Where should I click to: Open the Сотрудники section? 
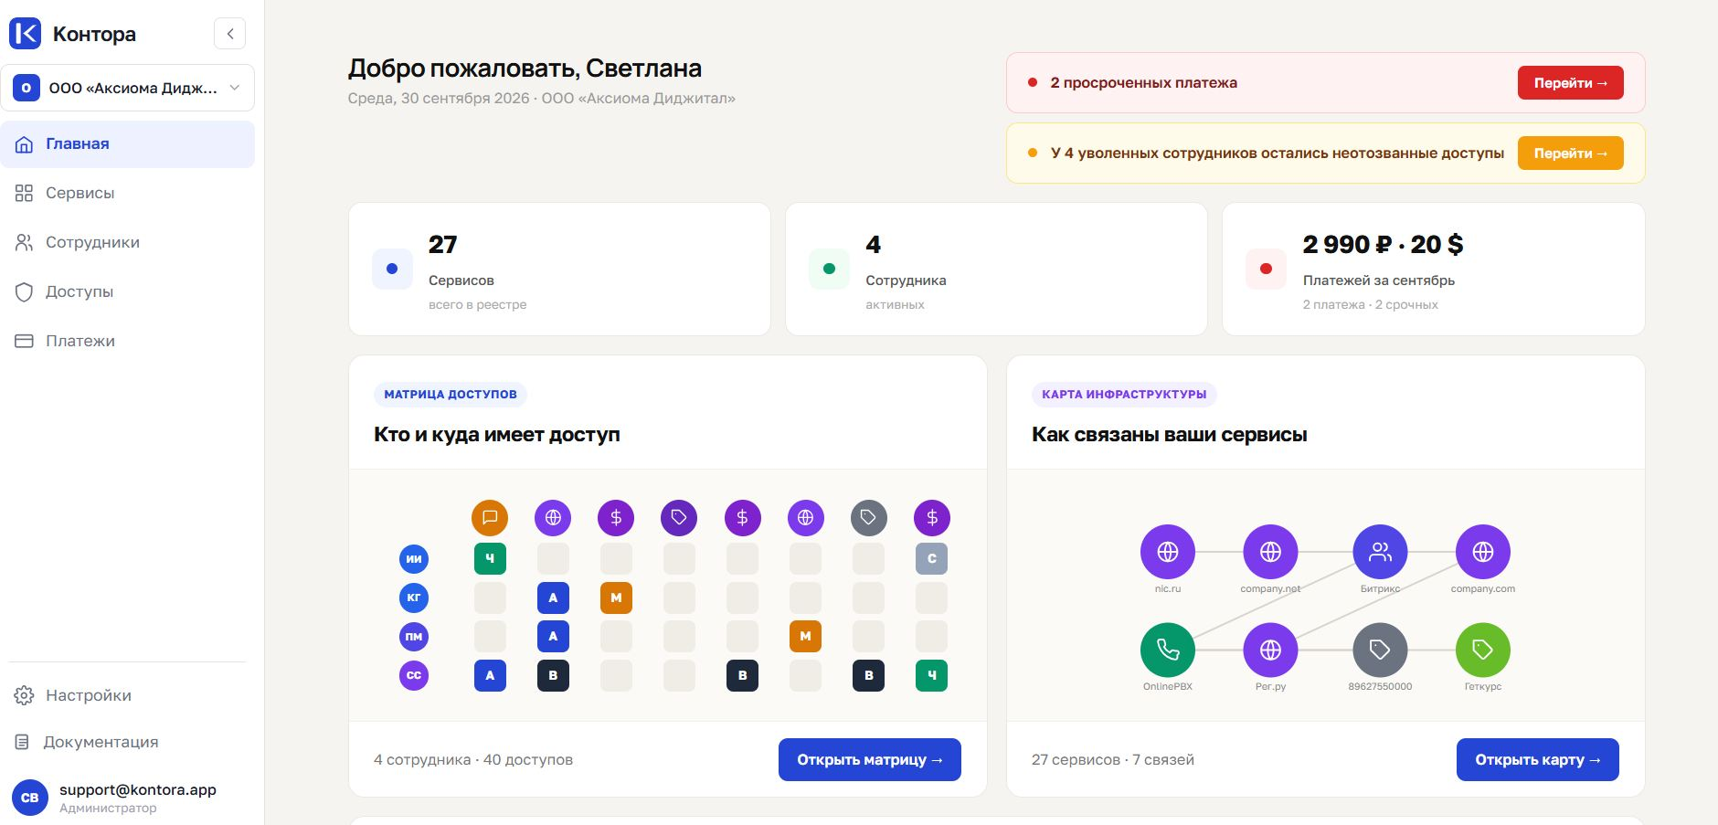click(128, 242)
